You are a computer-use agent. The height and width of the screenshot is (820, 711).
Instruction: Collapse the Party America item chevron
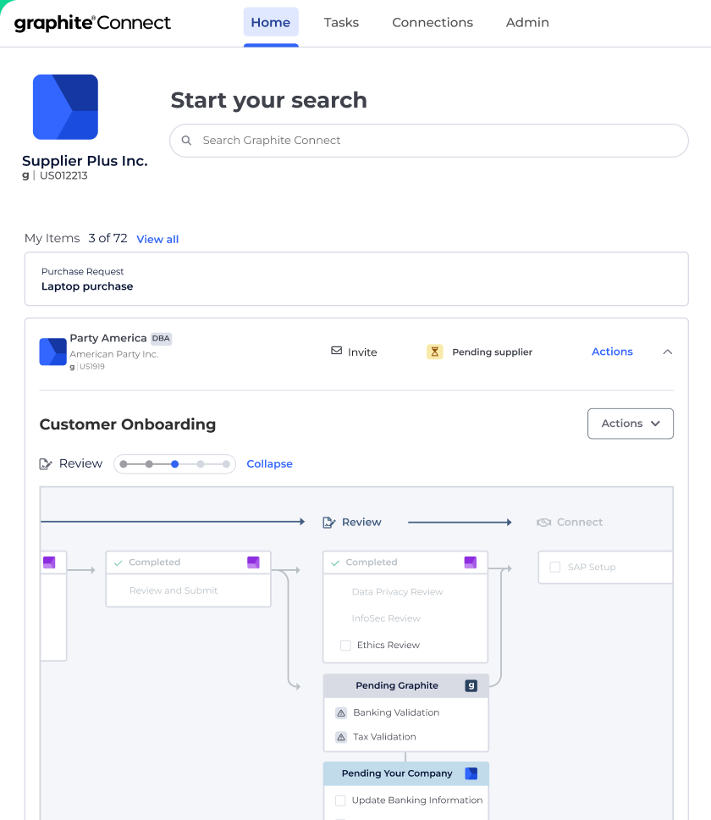click(667, 352)
